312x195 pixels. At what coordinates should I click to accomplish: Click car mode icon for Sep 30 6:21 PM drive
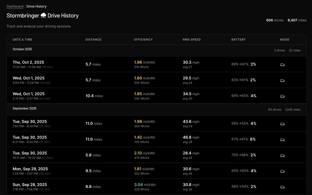282,140
